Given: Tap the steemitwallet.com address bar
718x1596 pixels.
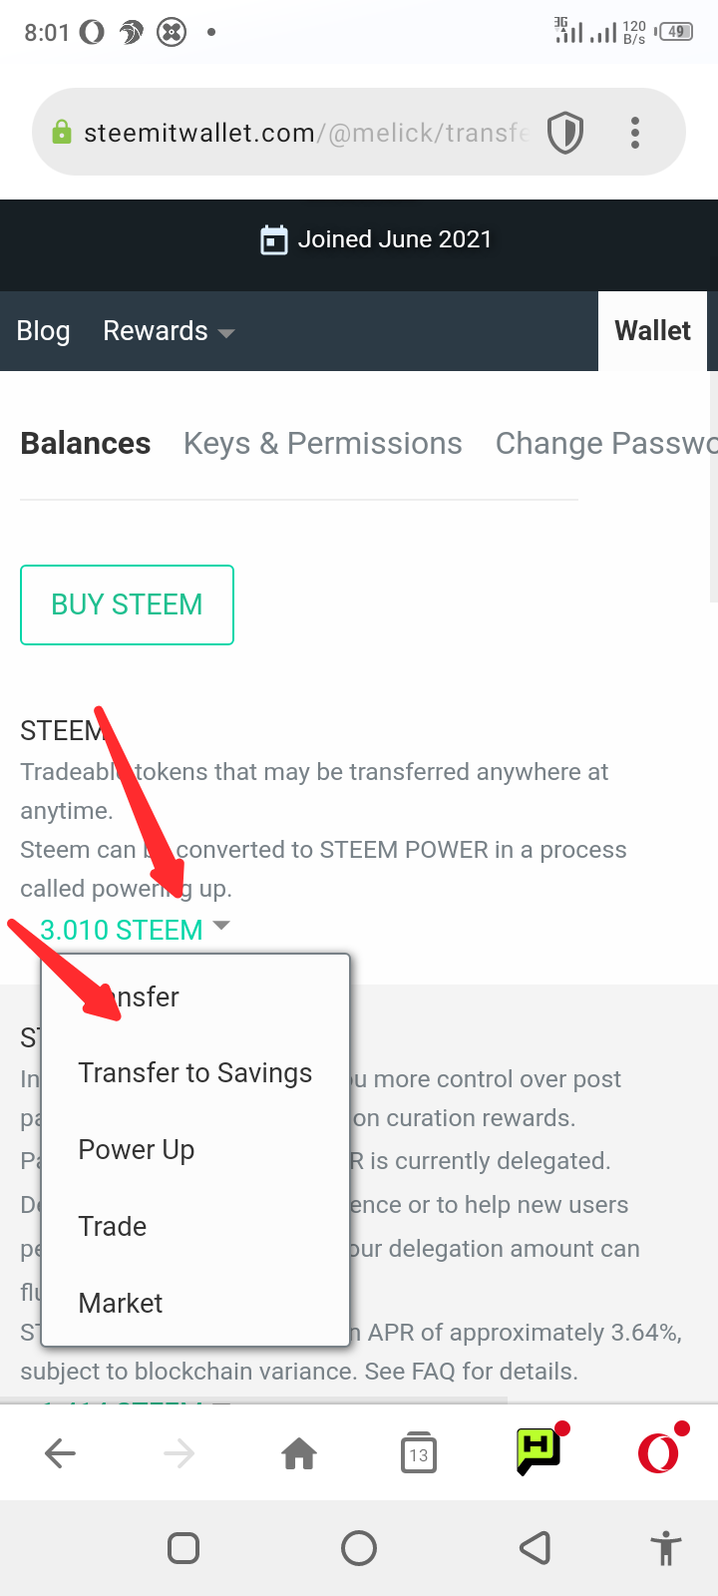Looking at the screenshot, I should [299, 133].
